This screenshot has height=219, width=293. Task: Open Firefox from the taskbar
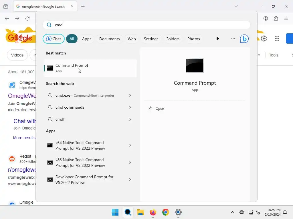tap(153, 212)
